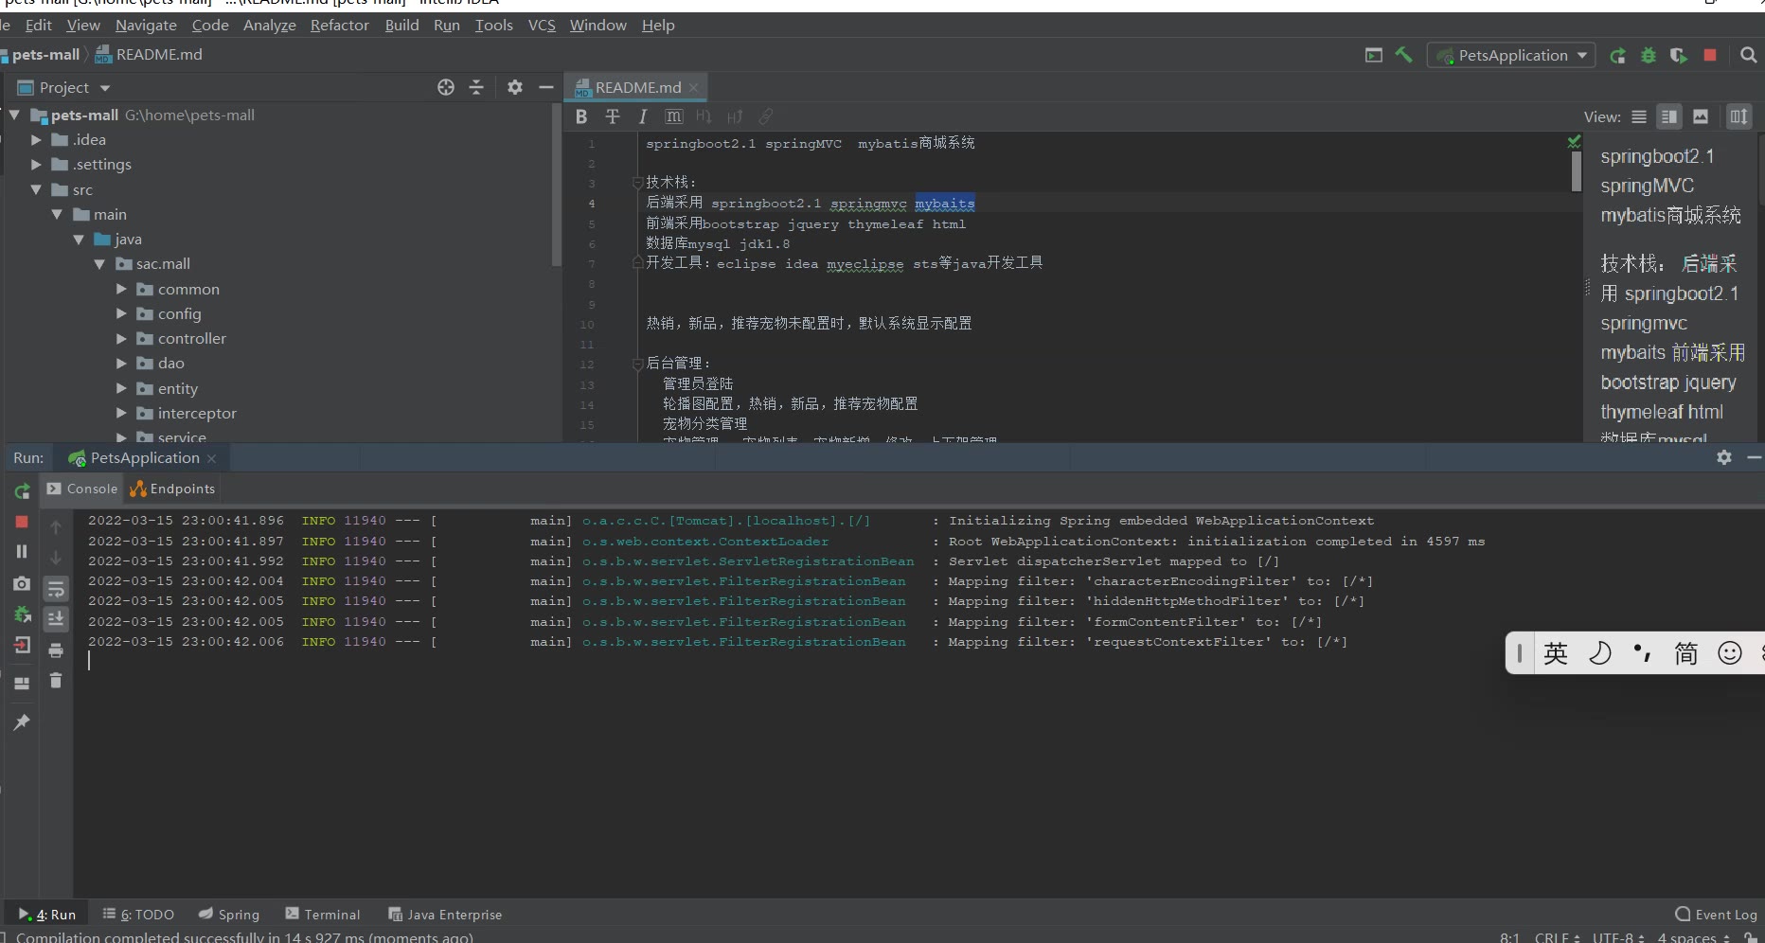Click Collapse All icon in Project panel
Image resolution: width=1765 pixels, height=943 pixels.
[x=476, y=87]
